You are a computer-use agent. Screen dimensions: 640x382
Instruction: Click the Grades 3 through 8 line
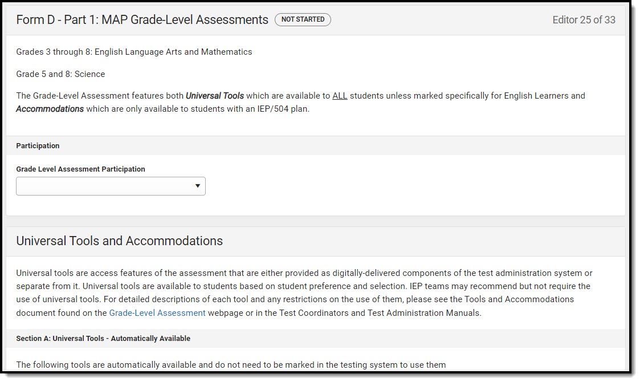tap(134, 52)
